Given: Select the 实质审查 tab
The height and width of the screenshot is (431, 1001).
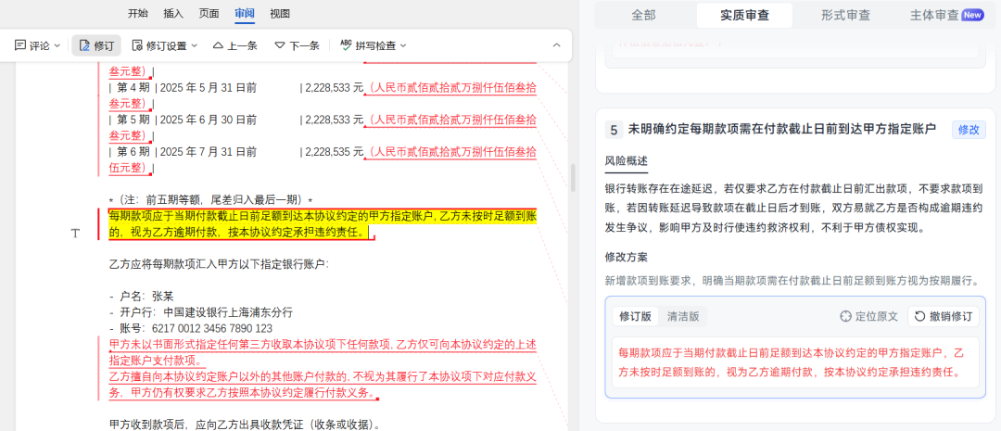Looking at the screenshot, I should 744,16.
